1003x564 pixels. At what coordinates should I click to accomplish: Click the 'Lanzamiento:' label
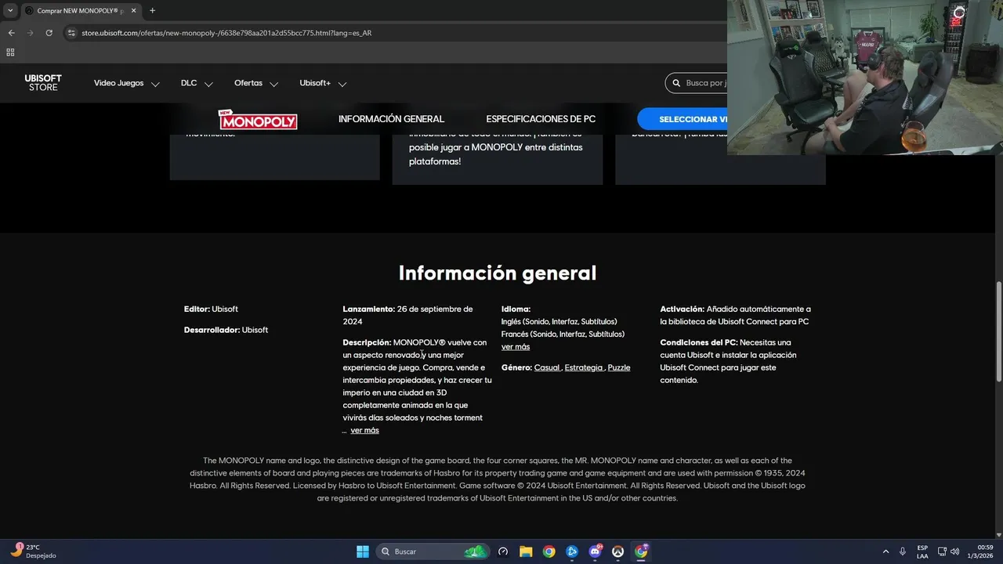coord(369,309)
